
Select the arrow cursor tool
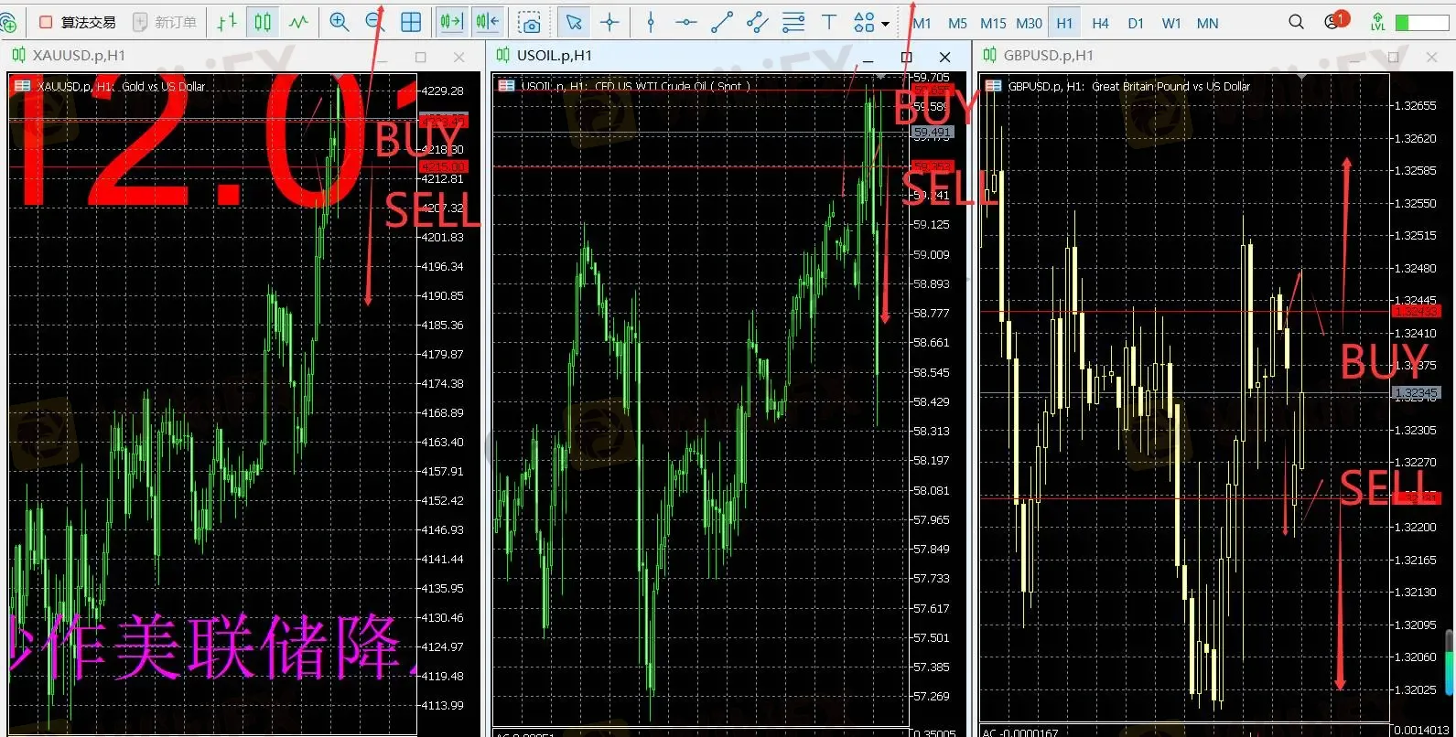click(574, 22)
